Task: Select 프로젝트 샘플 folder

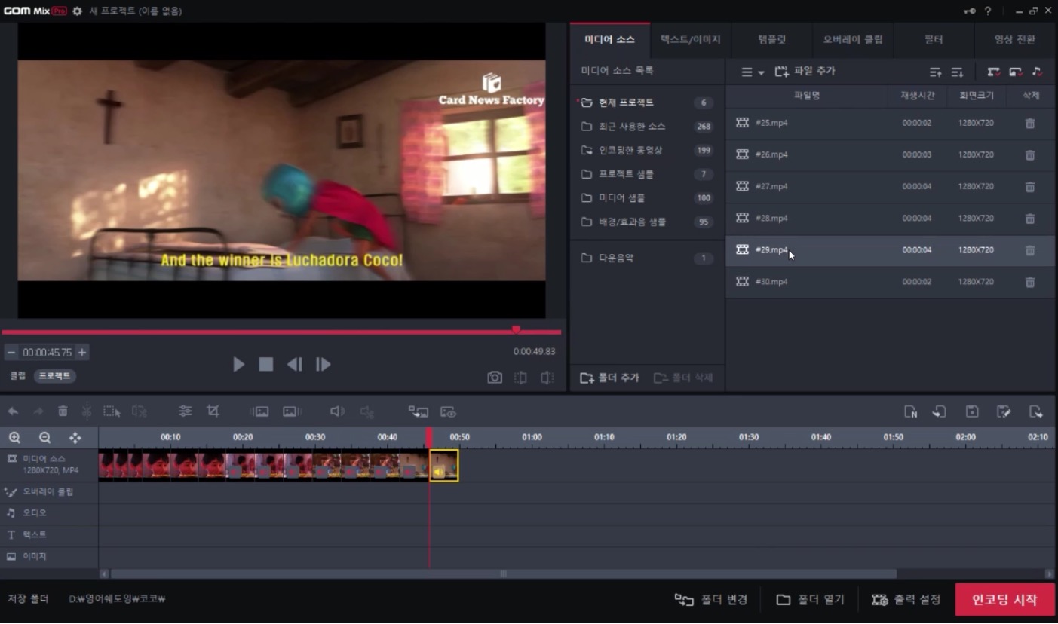Action: pyautogui.click(x=647, y=174)
